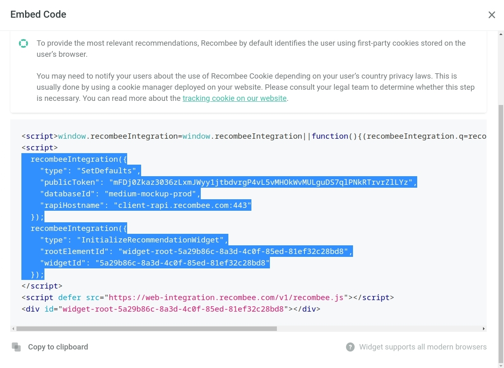Click the horizontal scrollbar right arrow
504x368 pixels.
coord(484,329)
